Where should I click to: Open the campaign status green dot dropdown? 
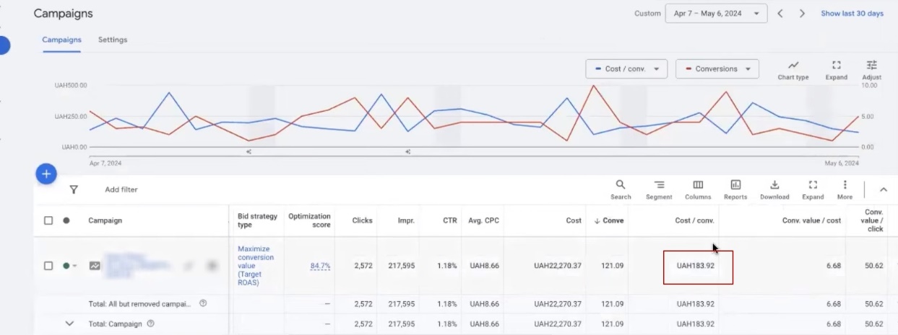point(69,266)
